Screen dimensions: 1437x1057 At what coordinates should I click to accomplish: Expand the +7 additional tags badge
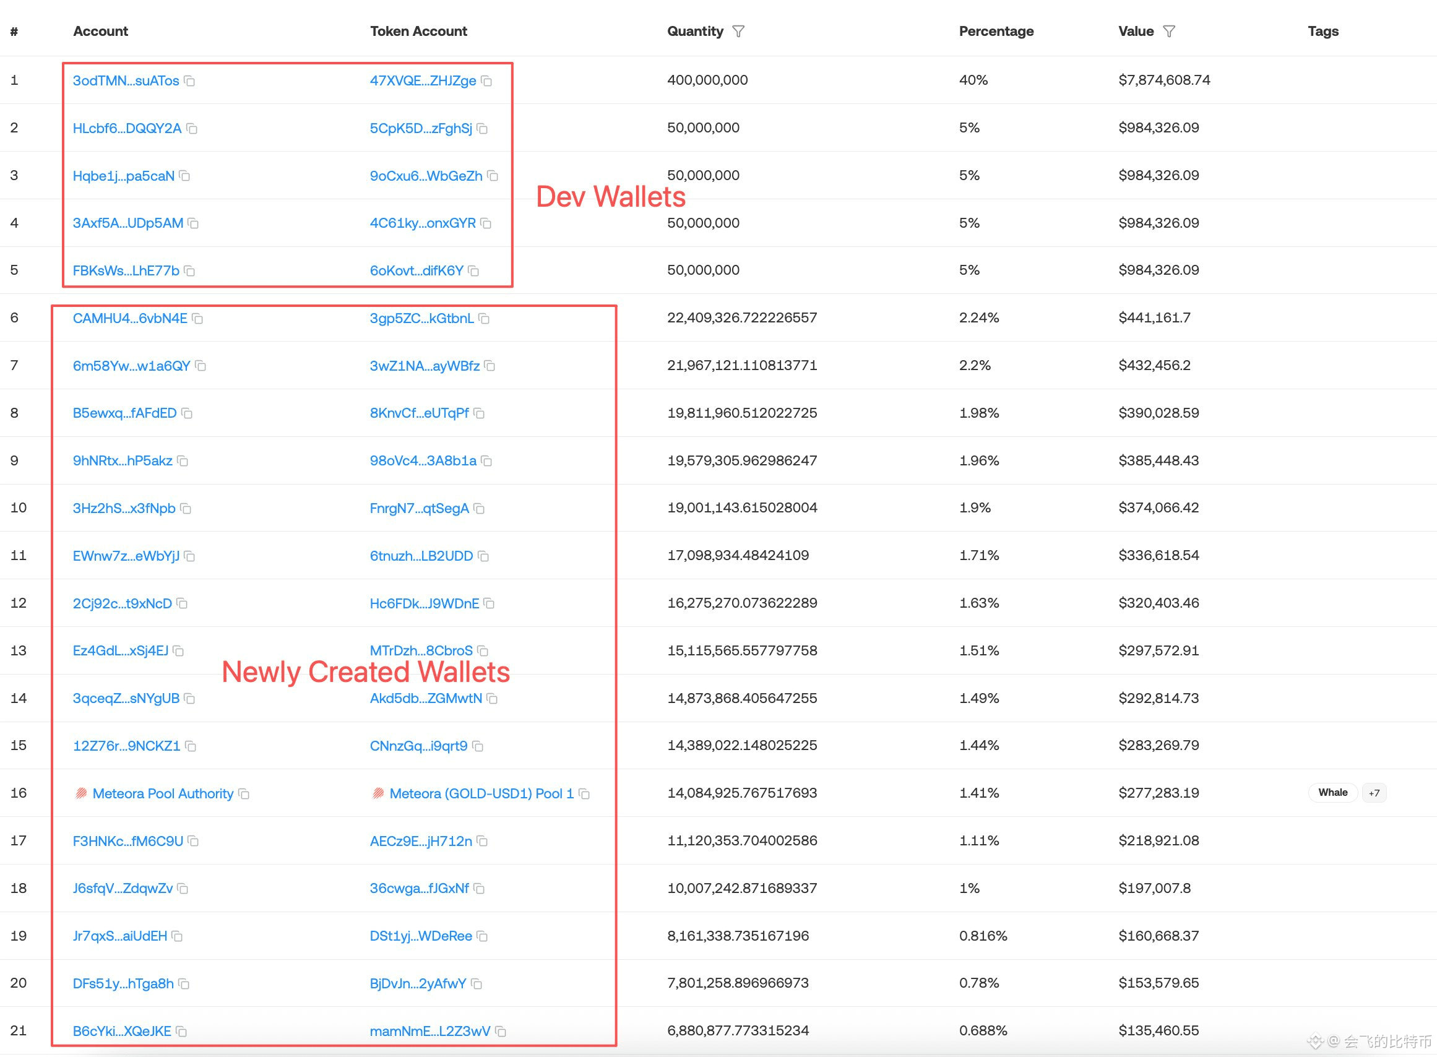[1374, 793]
